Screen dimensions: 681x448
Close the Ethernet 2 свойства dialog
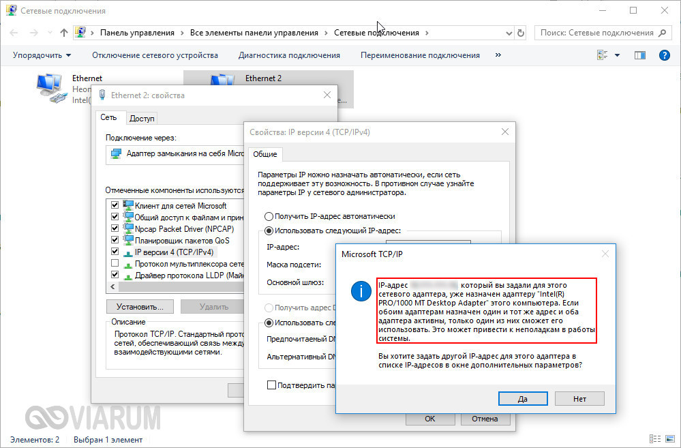327,95
